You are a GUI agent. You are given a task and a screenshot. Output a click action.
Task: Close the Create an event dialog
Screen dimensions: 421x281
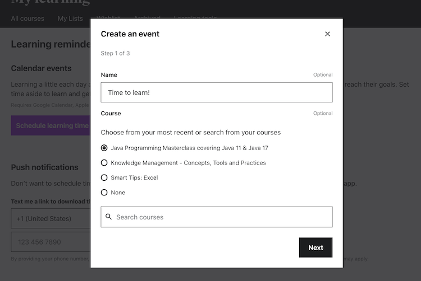[x=327, y=34]
